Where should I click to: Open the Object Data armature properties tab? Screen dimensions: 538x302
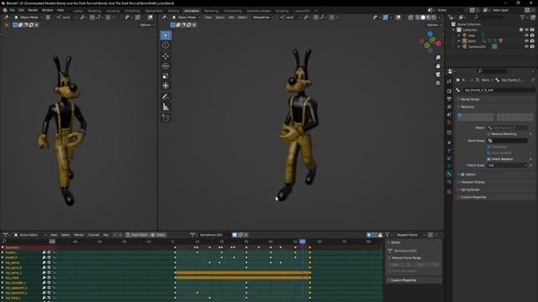(x=449, y=166)
